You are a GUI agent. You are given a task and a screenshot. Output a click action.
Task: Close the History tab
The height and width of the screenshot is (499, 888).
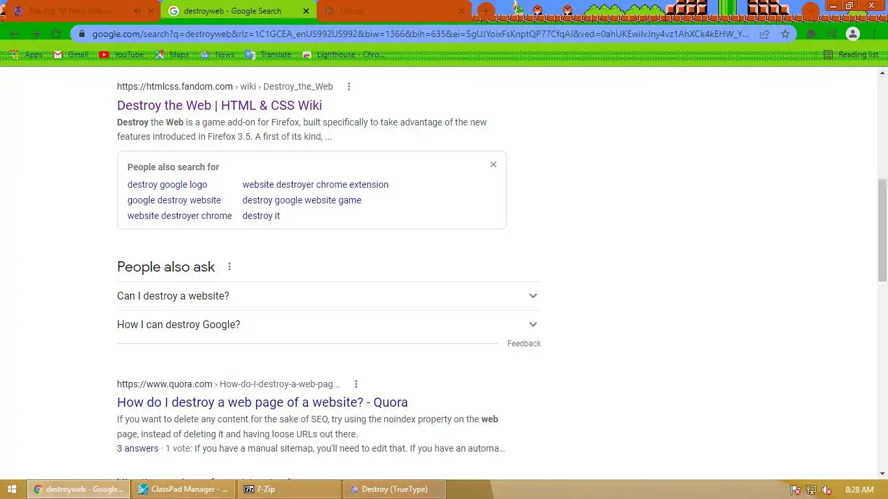coord(462,11)
